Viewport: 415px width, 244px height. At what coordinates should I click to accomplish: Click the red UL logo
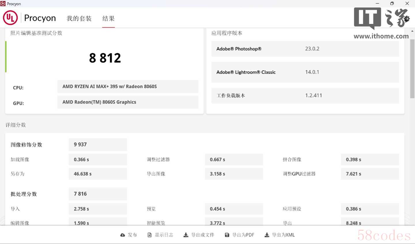[10, 18]
